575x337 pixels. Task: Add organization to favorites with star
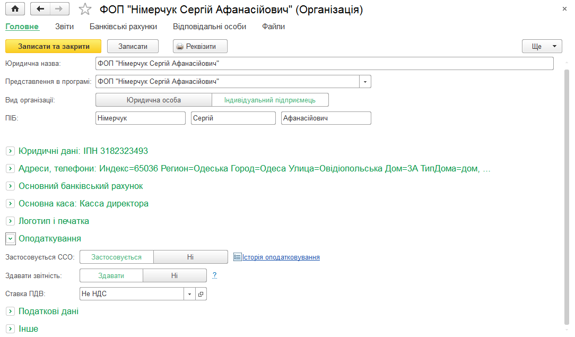click(x=85, y=9)
